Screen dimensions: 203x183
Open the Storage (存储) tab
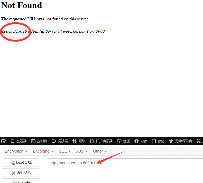click(x=158, y=141)
